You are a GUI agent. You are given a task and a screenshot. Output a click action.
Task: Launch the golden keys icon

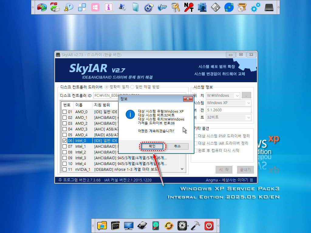[x=176, y=7]
